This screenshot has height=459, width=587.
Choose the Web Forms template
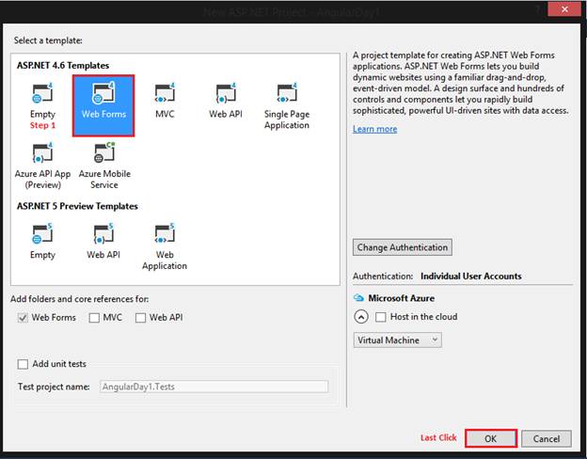point(103,105)
